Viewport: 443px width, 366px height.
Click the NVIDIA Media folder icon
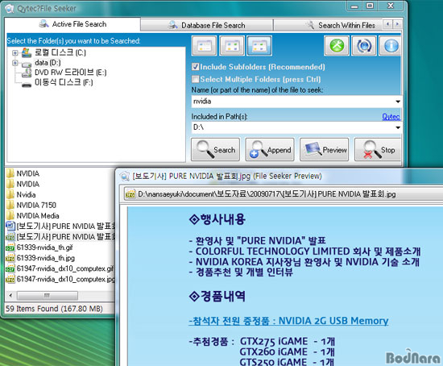(x=10, y=215)
